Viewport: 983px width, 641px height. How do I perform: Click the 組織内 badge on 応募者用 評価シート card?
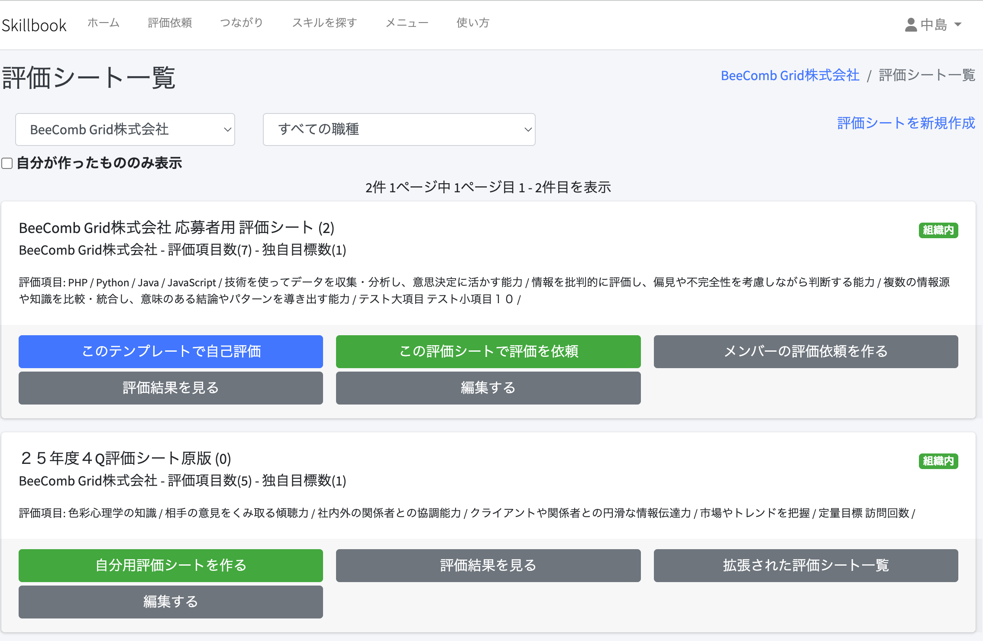tap(938, 230)
